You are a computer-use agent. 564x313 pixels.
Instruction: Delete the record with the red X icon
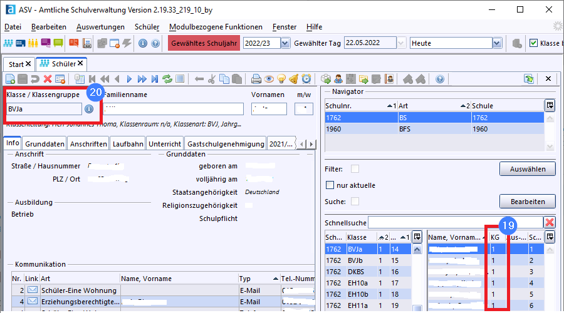coord(48,79)
